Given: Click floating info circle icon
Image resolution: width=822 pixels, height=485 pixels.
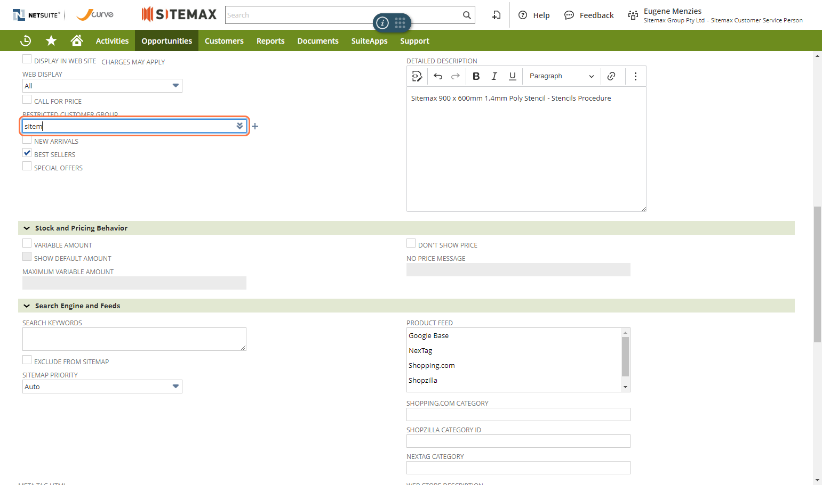Looking at the screenshot, I should point(382,23).
